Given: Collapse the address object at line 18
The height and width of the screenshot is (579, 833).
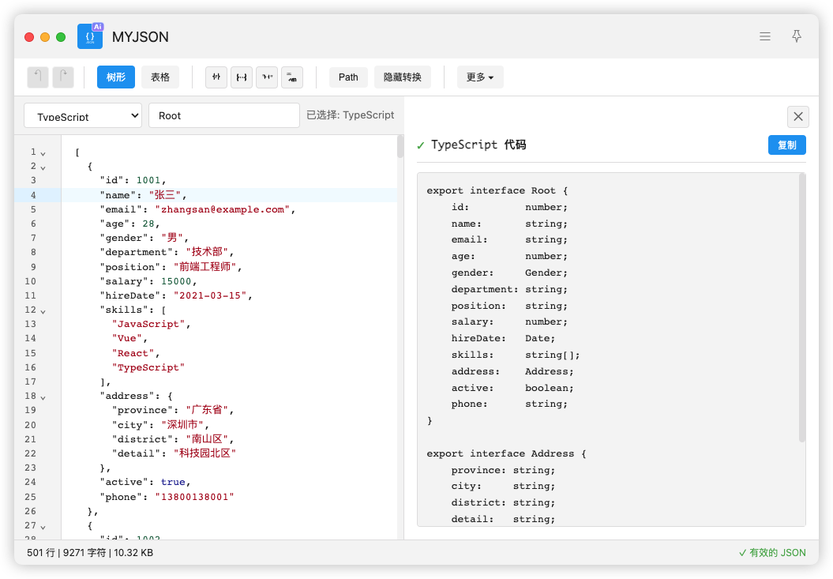Looking at the screenshot, I should pos(43,397).
